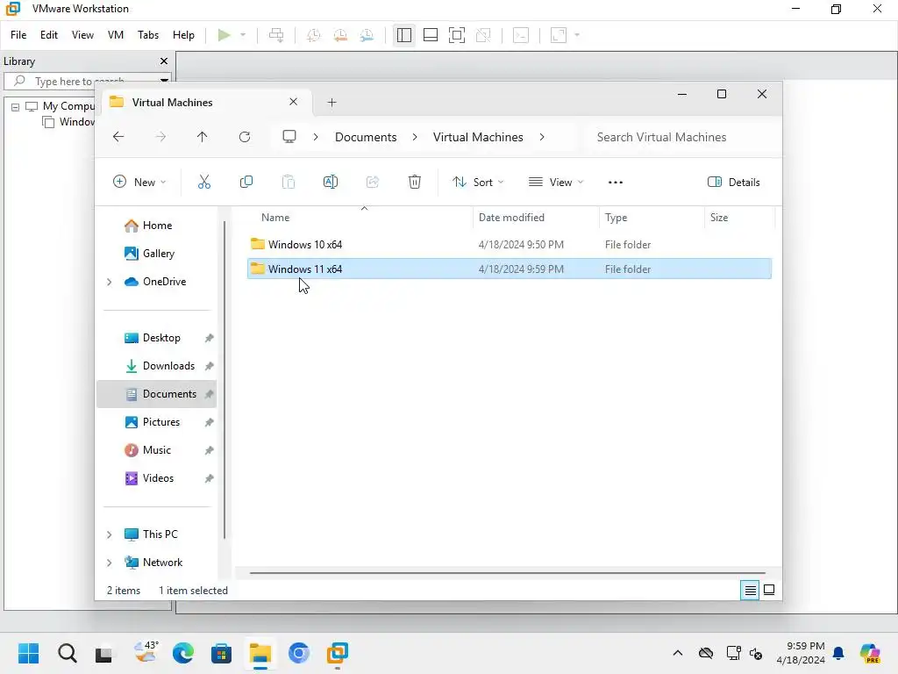Open the Snapshot Manager toolbar icon
The image size is (898, 674).
tap(367, 35)
